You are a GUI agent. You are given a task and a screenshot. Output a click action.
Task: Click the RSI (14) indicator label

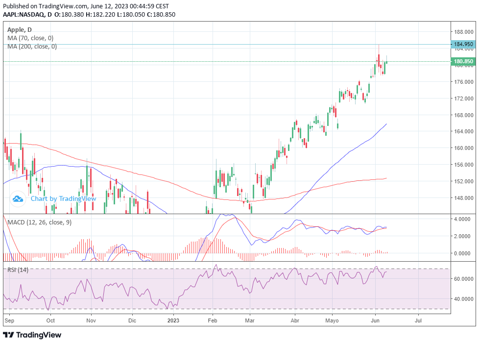[18, 270]
